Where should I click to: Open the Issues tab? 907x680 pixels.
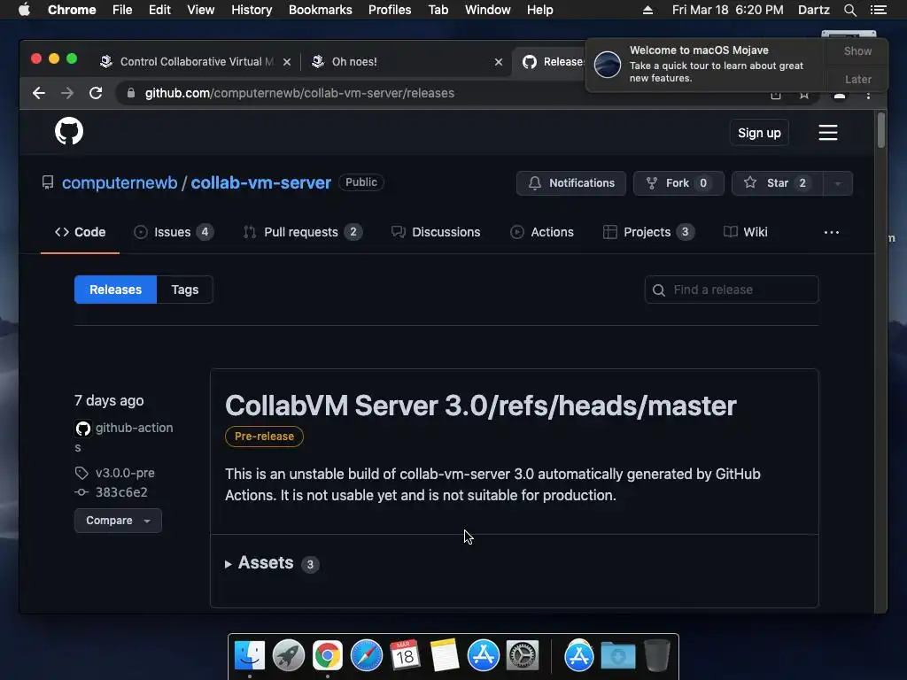[x=174, y=233]
